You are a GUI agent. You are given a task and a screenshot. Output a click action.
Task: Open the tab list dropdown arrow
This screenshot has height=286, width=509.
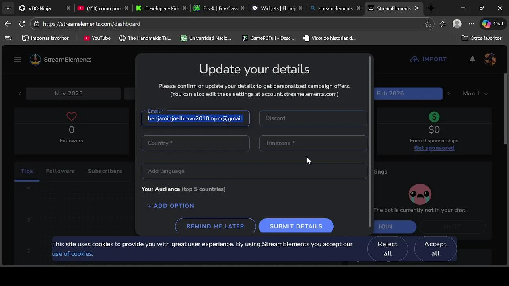click(8, 8)
